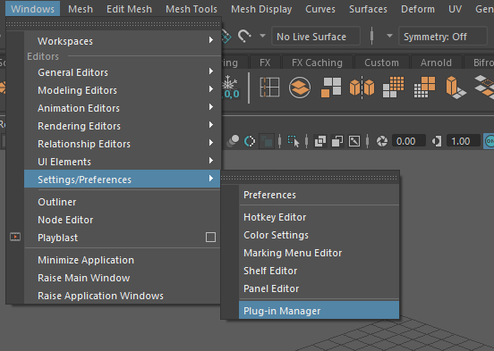This screenshot has width=494, height=351.
Task: Toggle the X-Ray joints icon
Action: point(354,141)
